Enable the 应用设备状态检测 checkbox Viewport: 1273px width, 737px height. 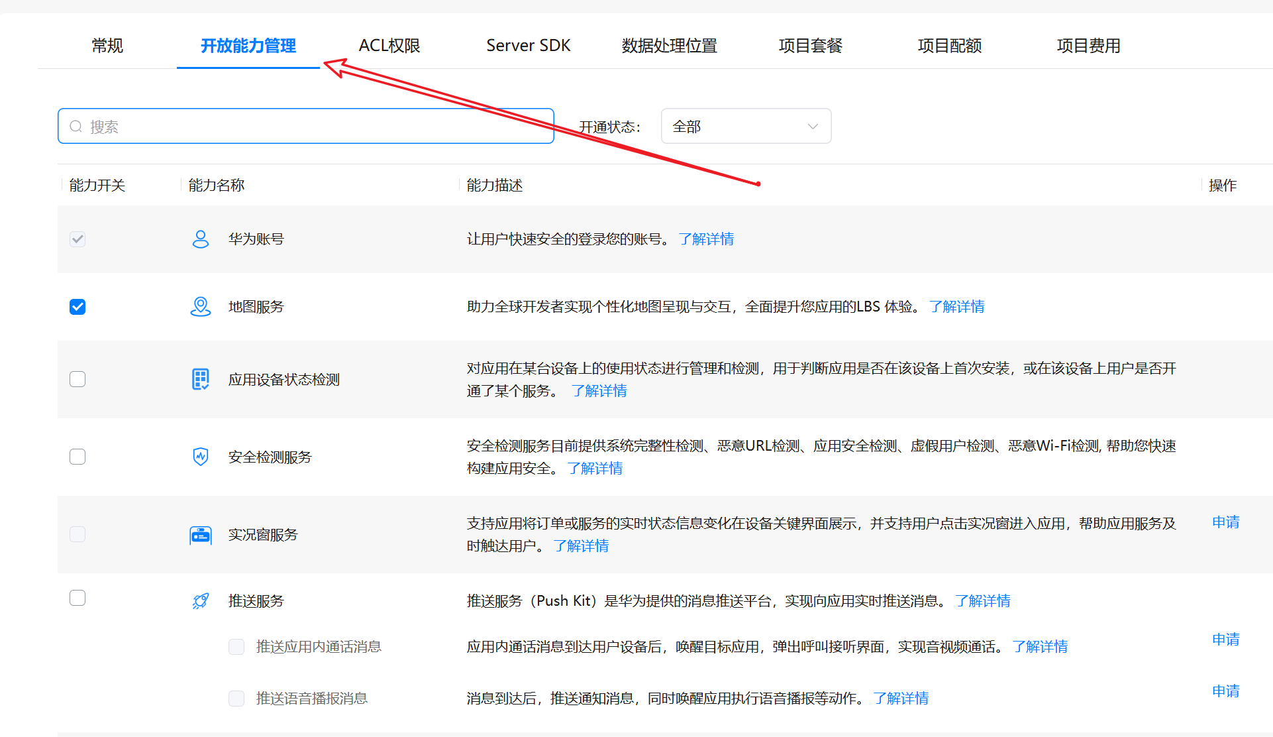[x=77, y=379]
